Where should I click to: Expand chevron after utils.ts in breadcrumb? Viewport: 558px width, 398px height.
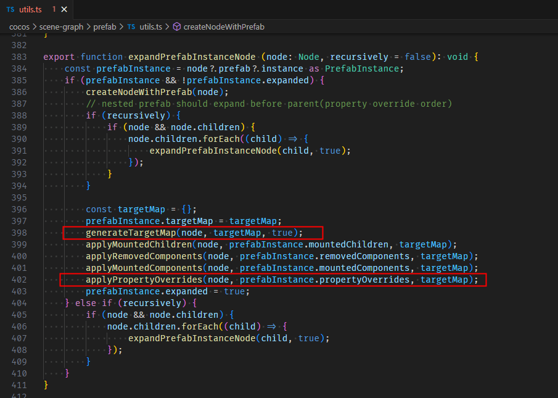(x=167, y=27)
